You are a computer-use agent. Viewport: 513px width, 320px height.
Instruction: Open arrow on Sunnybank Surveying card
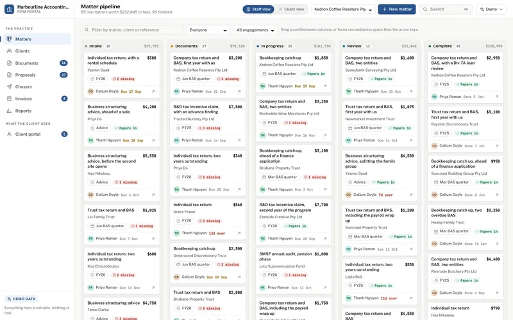point(411,92)
